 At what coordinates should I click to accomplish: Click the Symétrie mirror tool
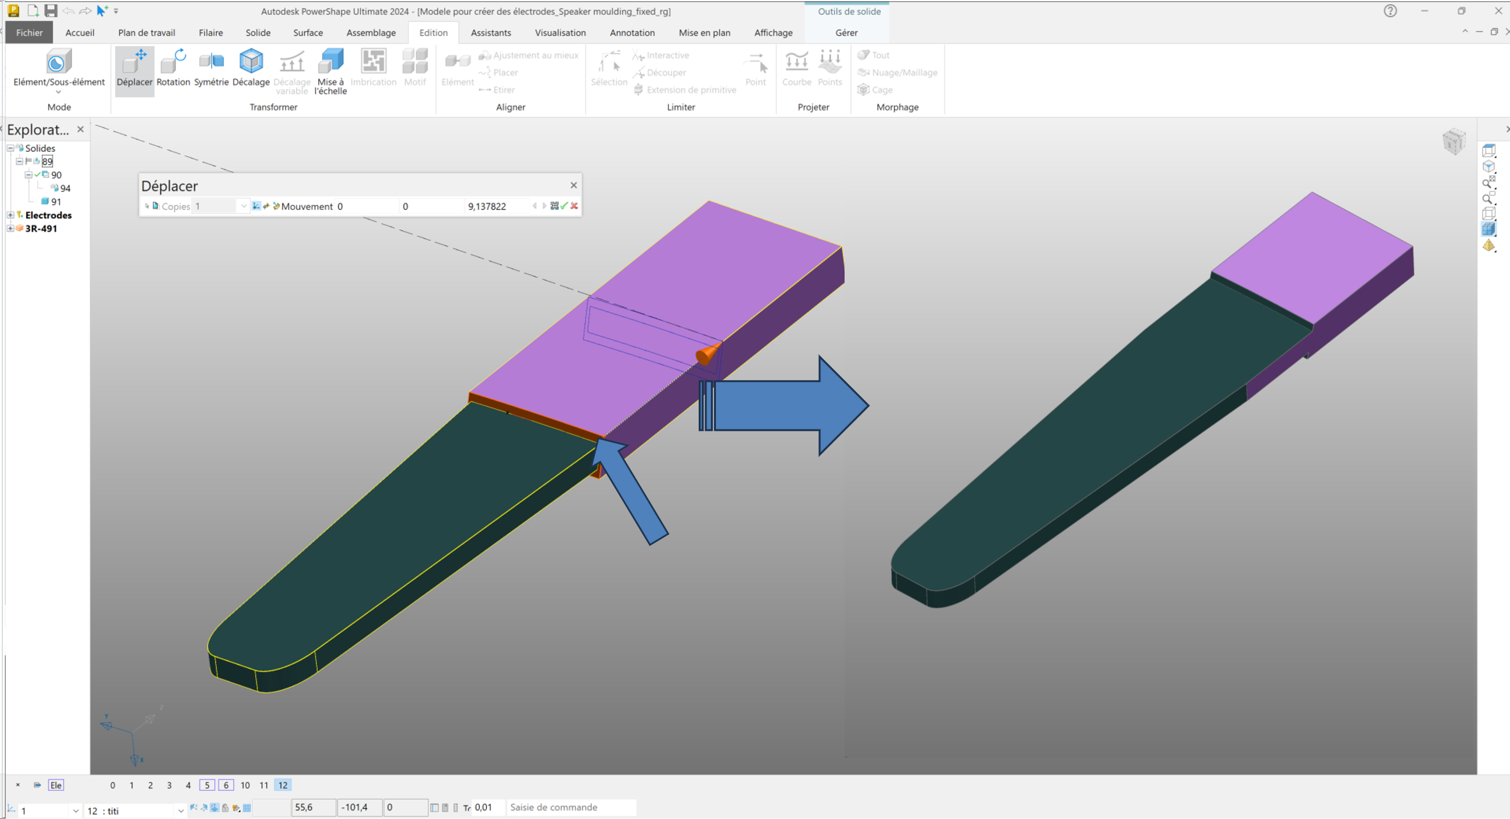point(211,68)
